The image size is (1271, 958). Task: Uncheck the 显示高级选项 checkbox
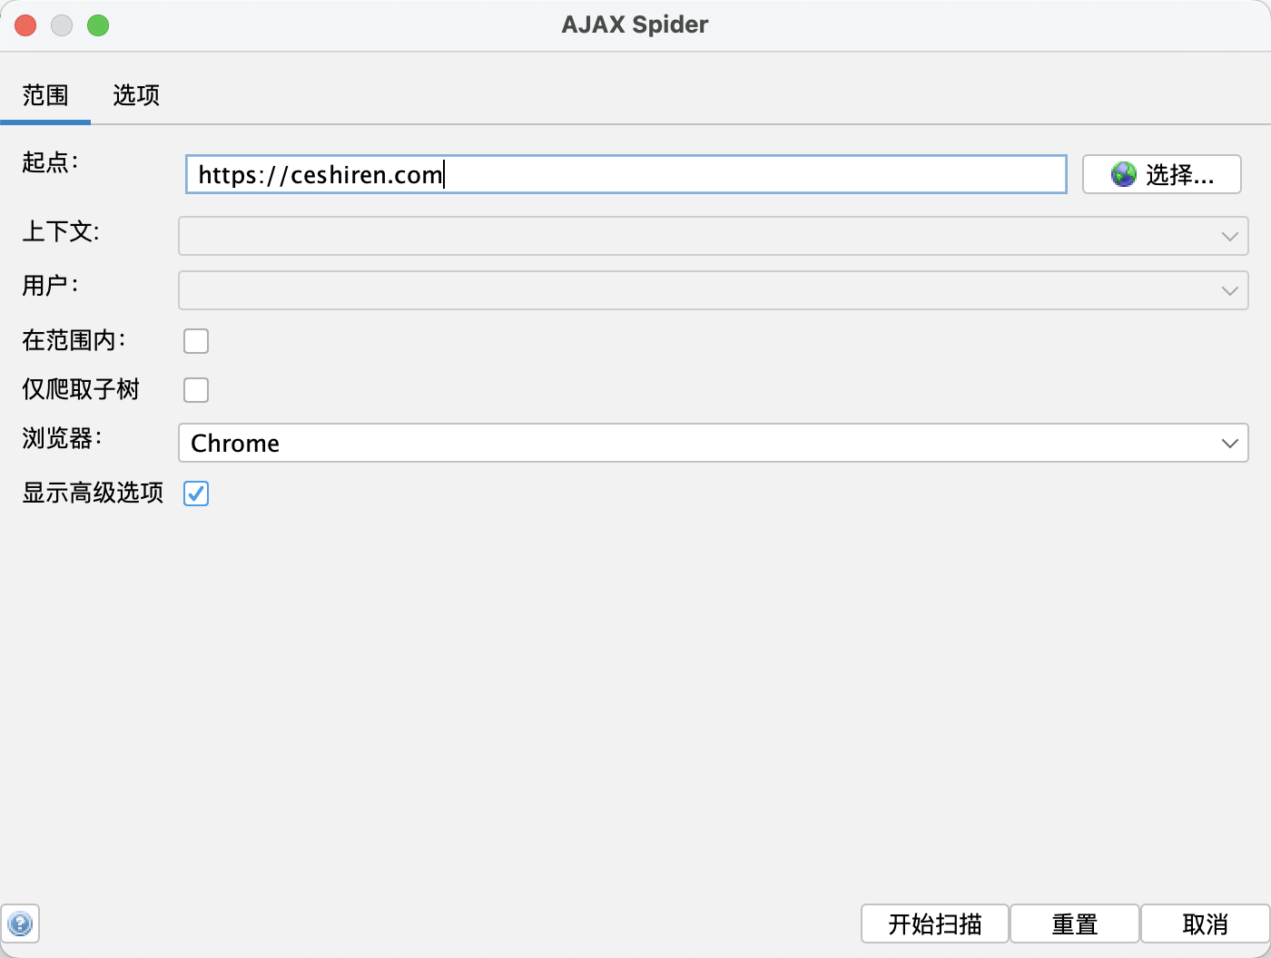click(196, 494)
